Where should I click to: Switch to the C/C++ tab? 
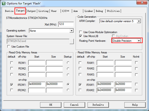[66, 11]
